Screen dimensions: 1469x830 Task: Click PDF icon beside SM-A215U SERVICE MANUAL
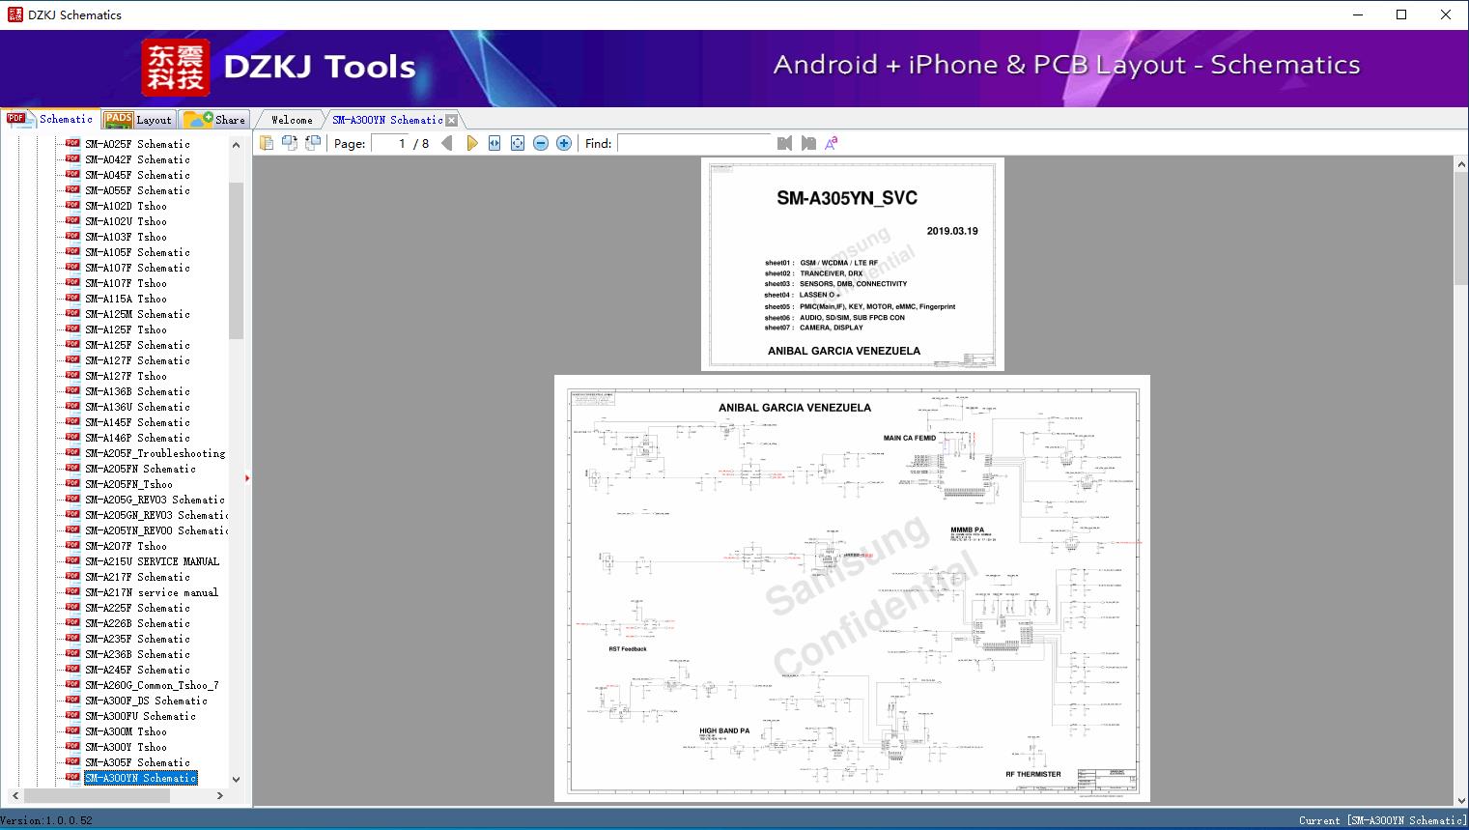point(72,560)
